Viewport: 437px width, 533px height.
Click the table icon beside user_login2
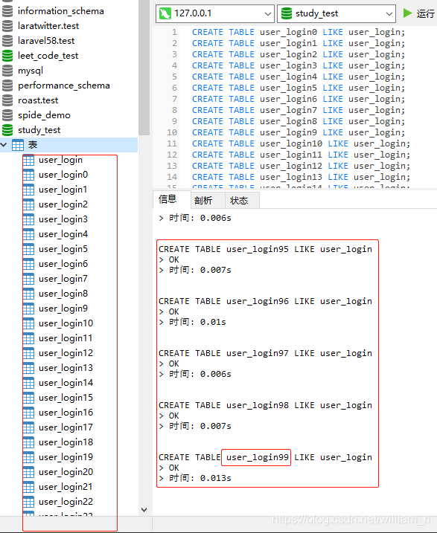click(28, 204)
